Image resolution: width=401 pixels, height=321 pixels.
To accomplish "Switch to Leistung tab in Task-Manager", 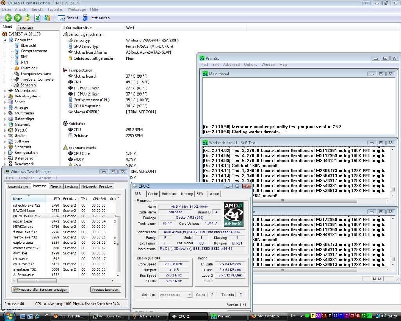I will [71, 187].
